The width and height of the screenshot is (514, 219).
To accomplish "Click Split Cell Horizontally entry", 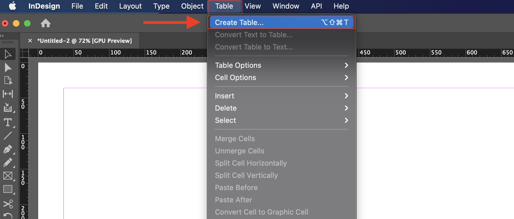I will coord(282,163).
